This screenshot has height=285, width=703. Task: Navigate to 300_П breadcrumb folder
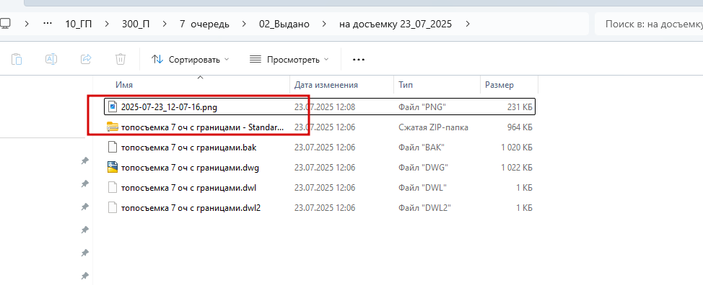(136, 24)
